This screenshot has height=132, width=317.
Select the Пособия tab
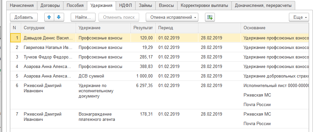[x=75, y=5]
